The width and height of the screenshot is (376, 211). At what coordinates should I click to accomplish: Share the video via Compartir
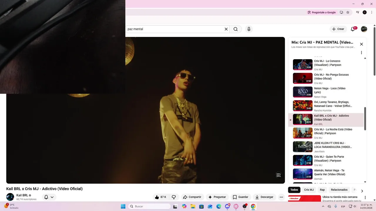point(192,197)
